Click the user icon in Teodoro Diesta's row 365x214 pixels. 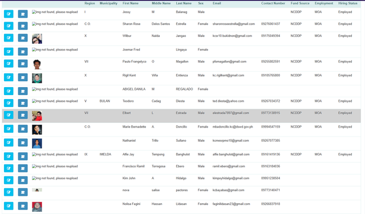pyautogui.click(x=23, y=103)
